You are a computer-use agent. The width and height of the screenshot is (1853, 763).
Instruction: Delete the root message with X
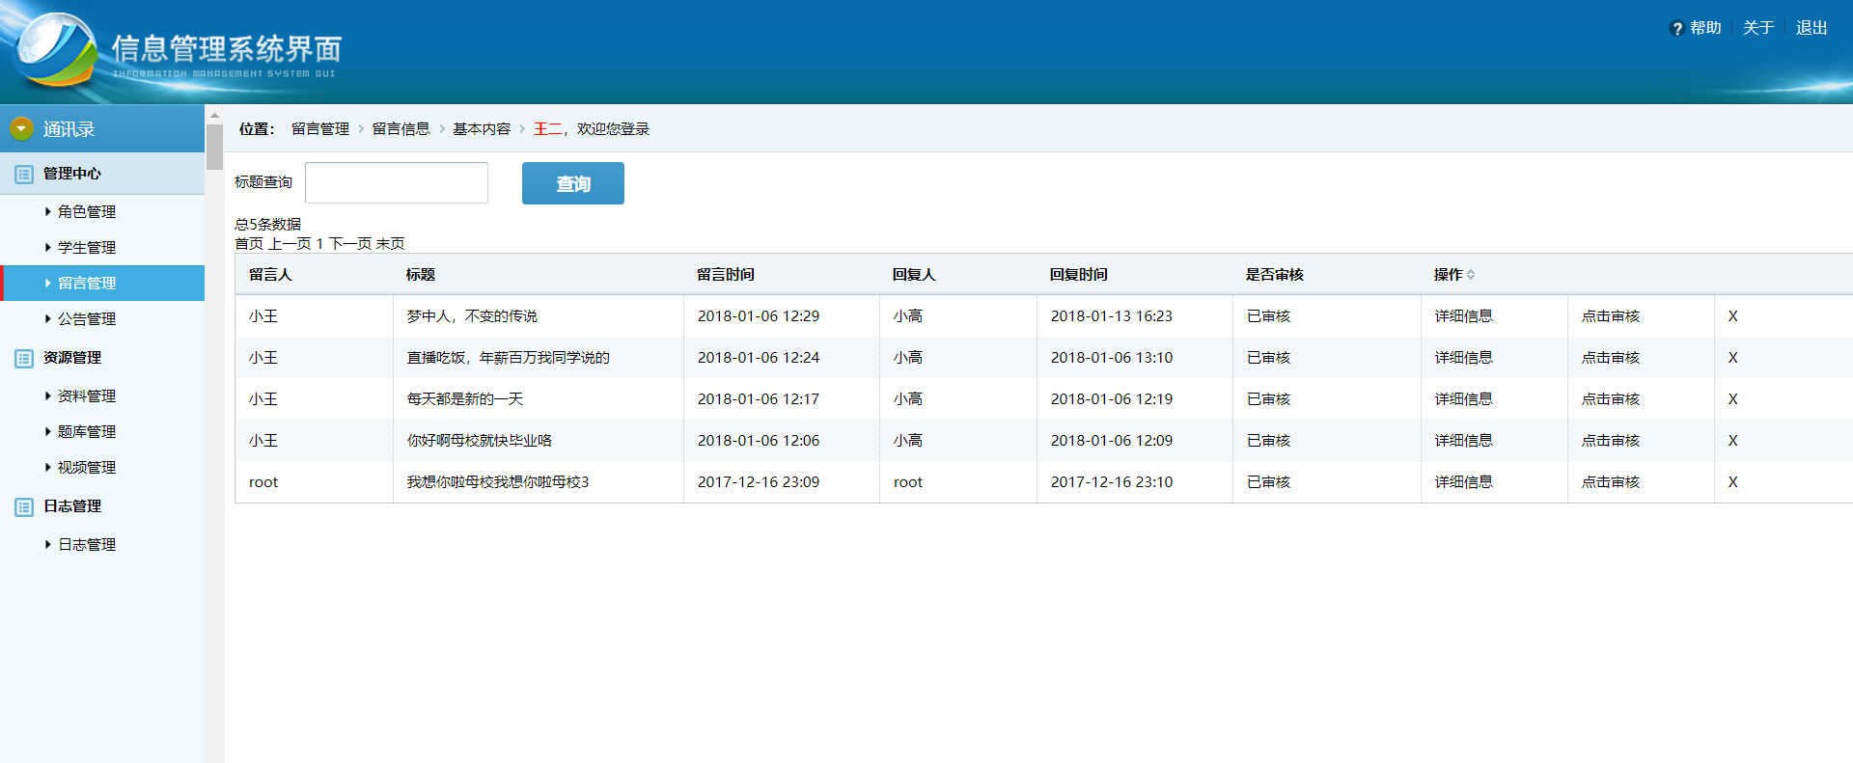coord(1732,482)
